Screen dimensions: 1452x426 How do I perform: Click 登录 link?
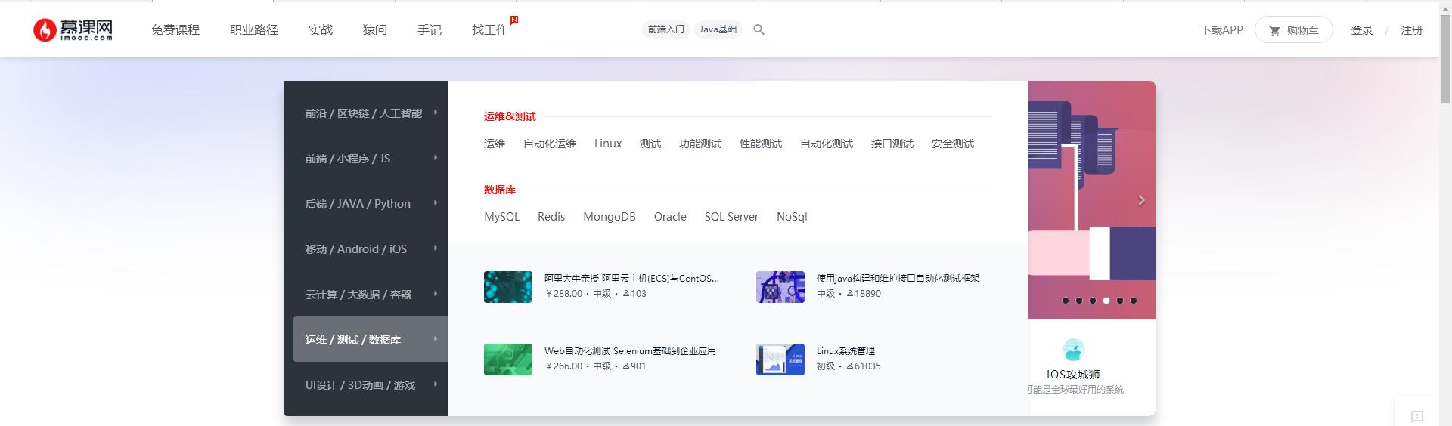coord(1362,30)
